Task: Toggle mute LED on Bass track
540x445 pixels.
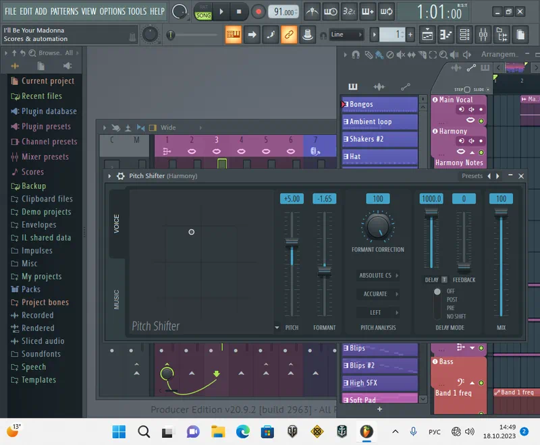Action: (x=481, y=383)
